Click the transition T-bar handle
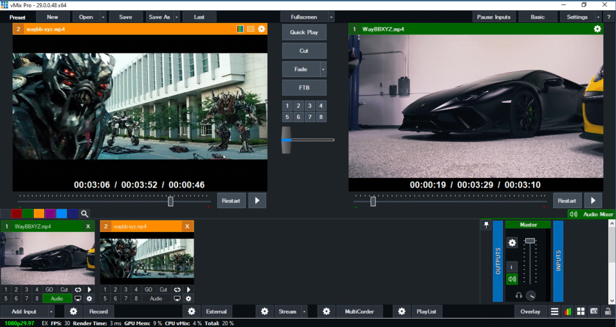Screen dimensions: 616x327 (x=286, y=139)
